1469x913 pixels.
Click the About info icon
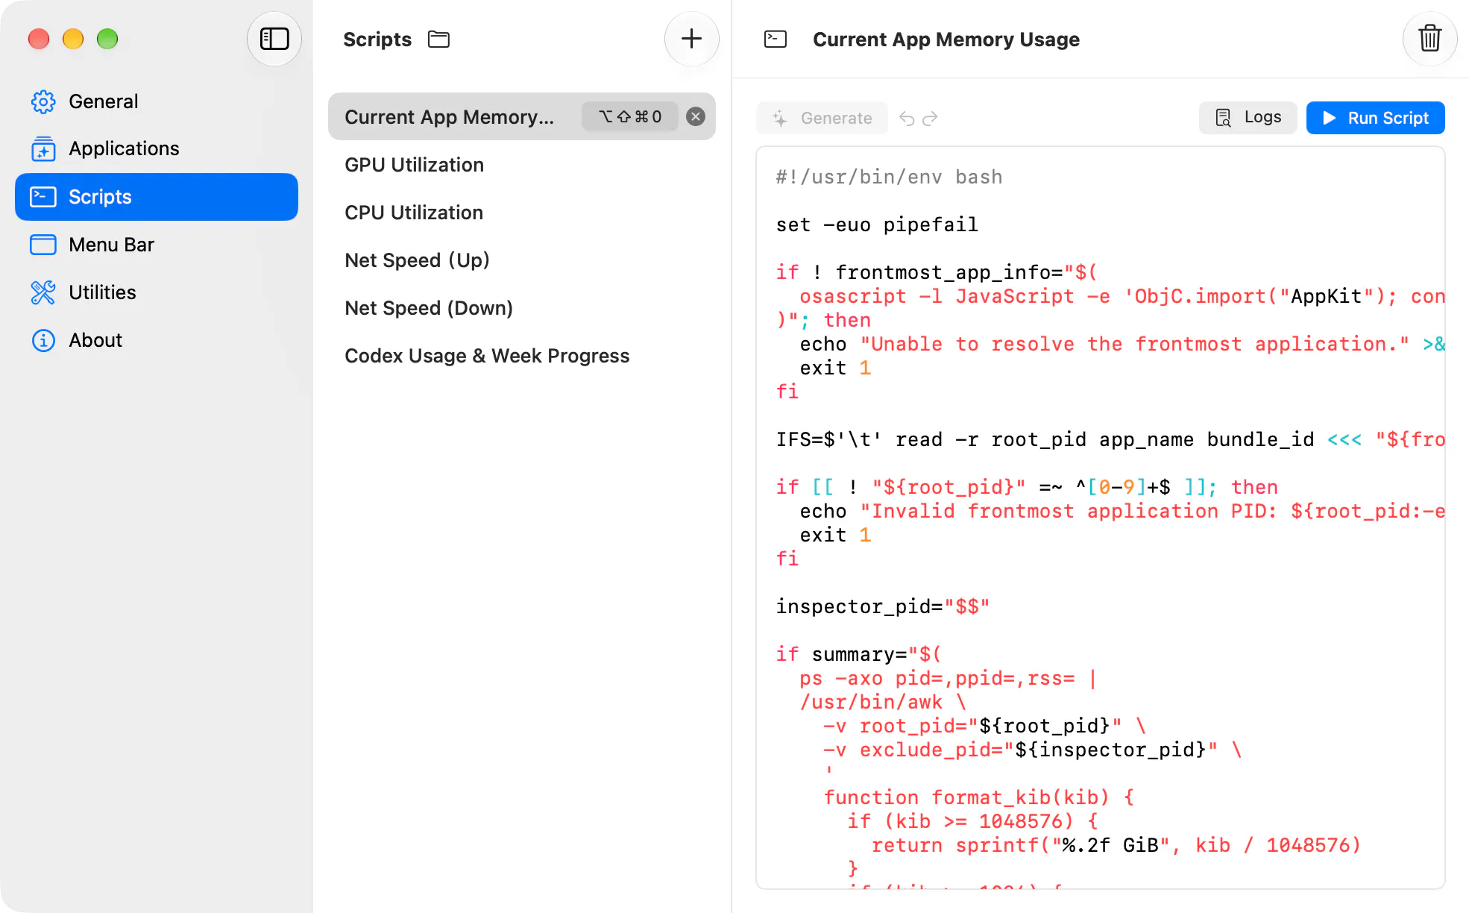[x=43, y=340]
